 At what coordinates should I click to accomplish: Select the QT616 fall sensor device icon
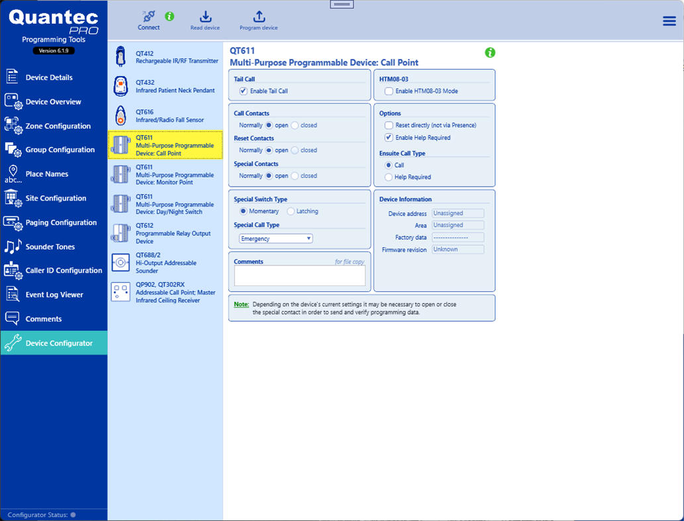tap(121, 116)
